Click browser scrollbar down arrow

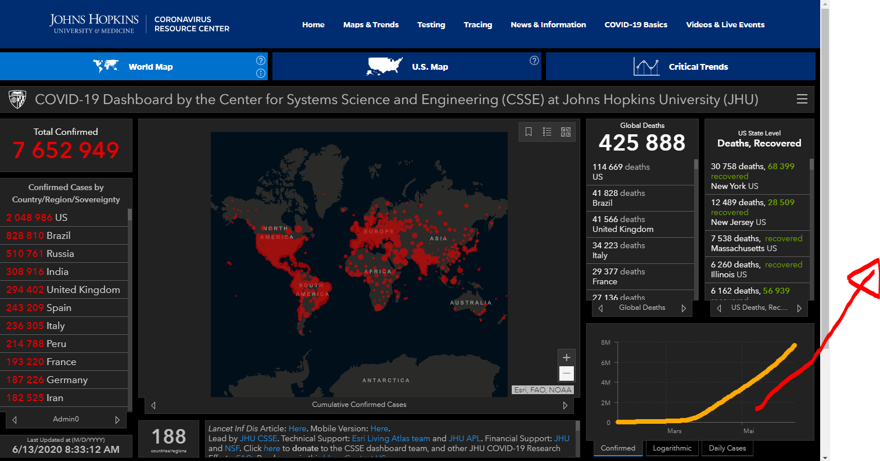tap(825, 456)
